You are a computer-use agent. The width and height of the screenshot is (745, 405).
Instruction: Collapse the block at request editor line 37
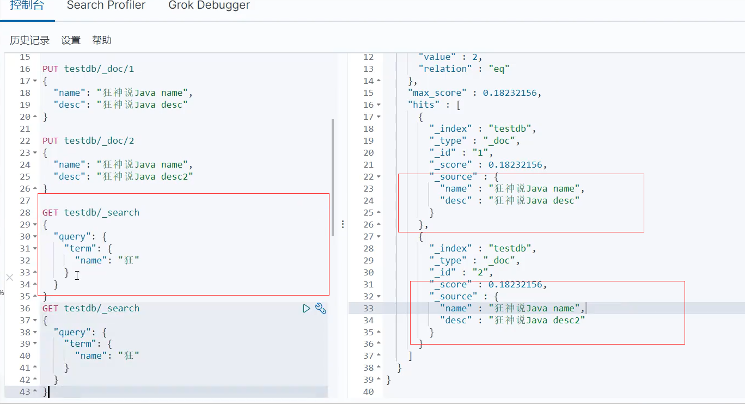click(x=35, y=321)
